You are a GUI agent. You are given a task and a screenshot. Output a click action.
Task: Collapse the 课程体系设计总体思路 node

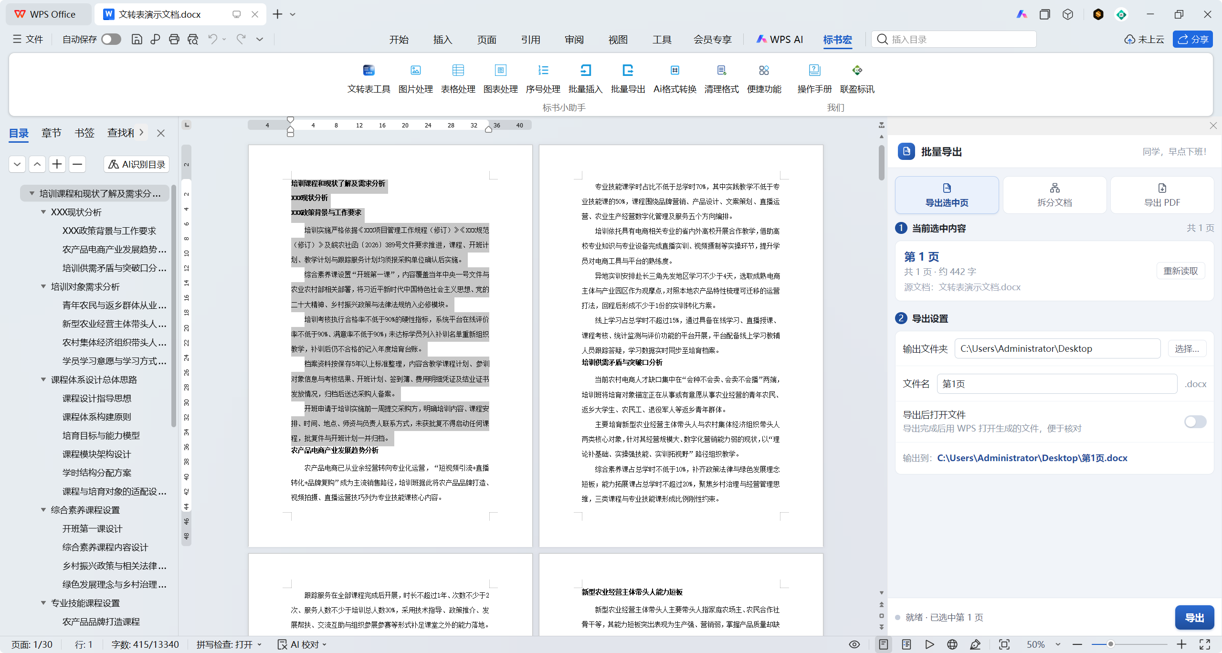point(43,379)
